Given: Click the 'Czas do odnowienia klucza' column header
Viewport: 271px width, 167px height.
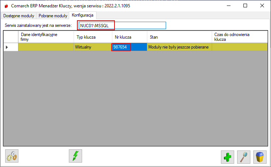Looking at the screenshot, I should (240, 37).
